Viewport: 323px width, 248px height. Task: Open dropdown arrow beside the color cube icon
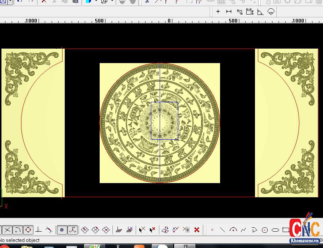click(x=96, y=1)
